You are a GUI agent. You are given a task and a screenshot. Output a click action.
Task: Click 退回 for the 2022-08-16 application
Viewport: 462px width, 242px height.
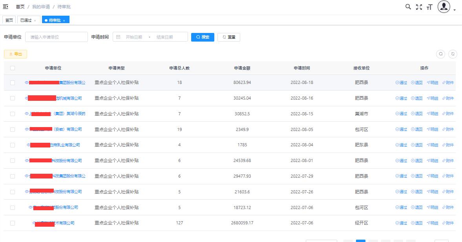pyautogui.click(x=416, y=98)
